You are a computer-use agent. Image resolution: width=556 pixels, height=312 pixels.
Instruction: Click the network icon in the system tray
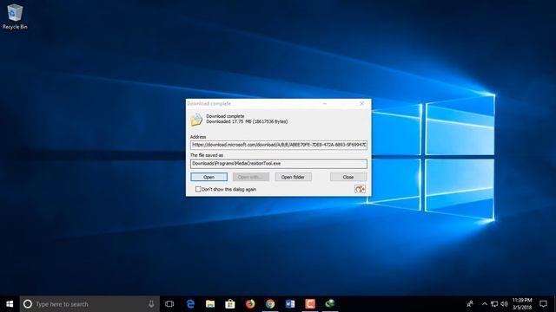(494, 304)
